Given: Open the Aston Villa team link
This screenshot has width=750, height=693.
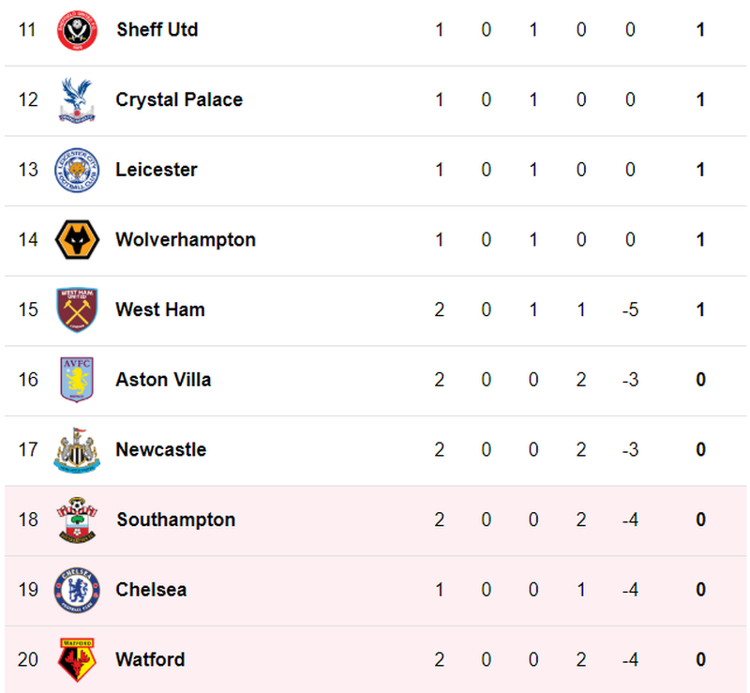Looking at the screenshot, I should [163, 380].
